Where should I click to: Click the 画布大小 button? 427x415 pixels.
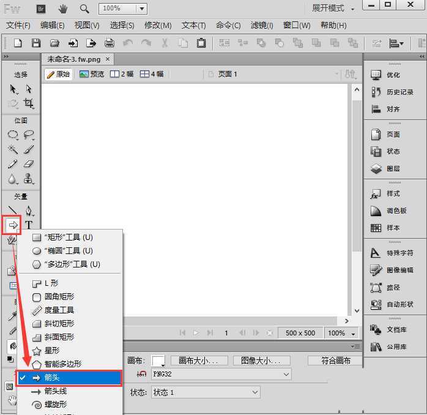[199, 361]
